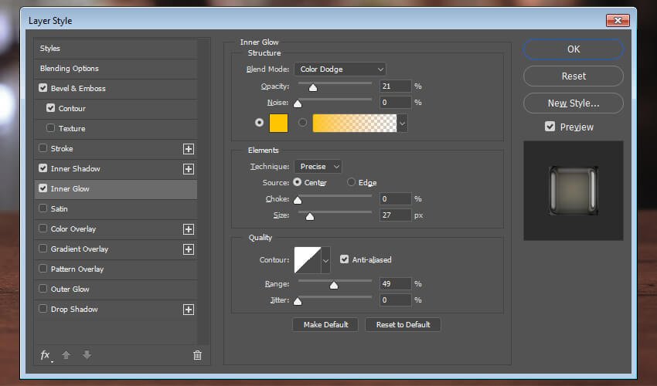Select the Pattern Overlay effect row
Screen dimensions: 657x386
(x=116, y=269)
